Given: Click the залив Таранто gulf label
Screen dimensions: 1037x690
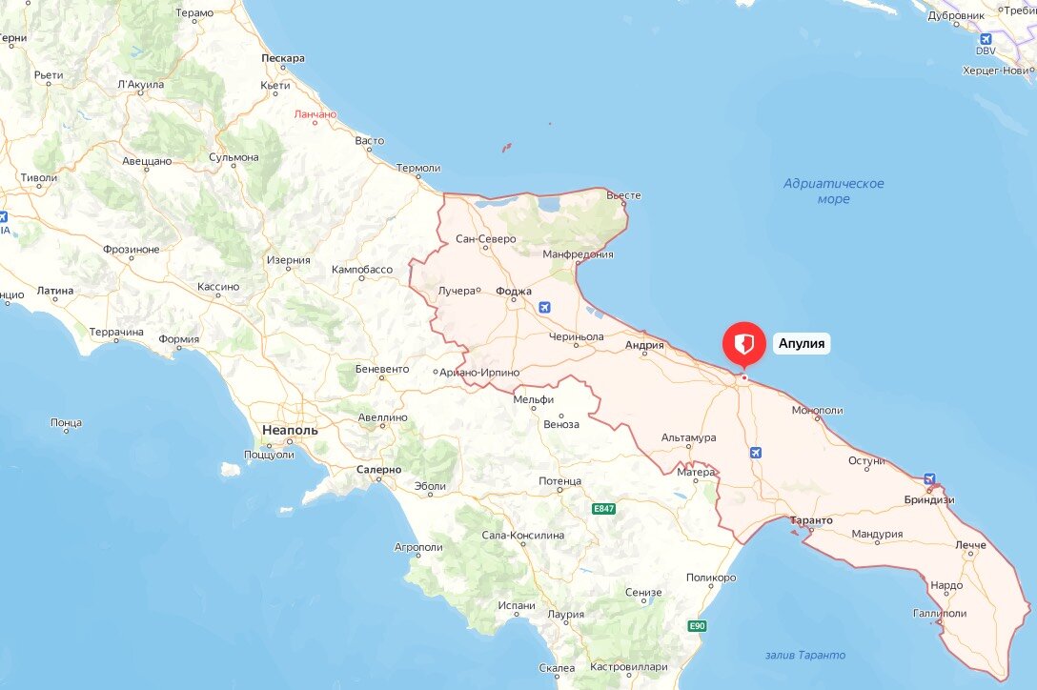Looking at the screenshot, I should tap(805, 655).
